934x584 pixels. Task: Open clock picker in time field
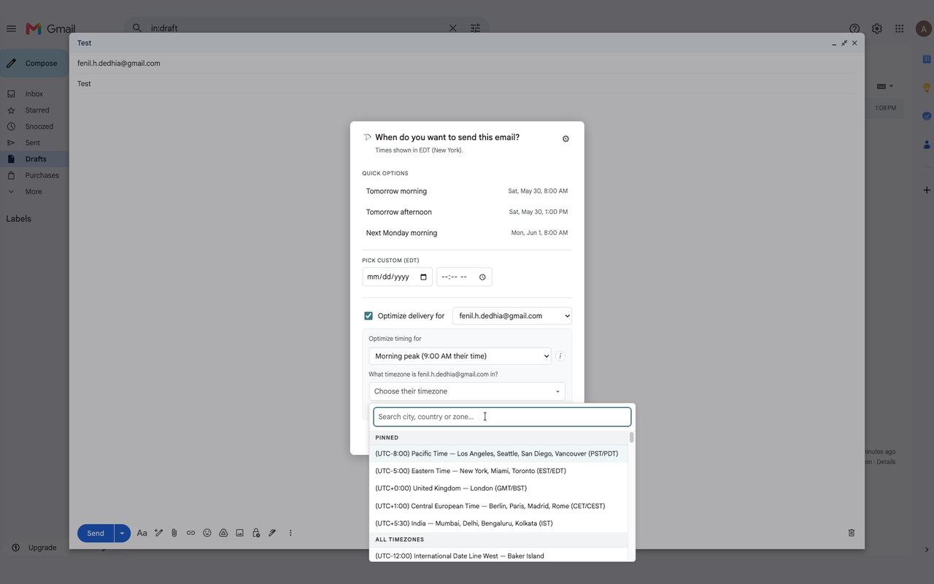point(482,277)
